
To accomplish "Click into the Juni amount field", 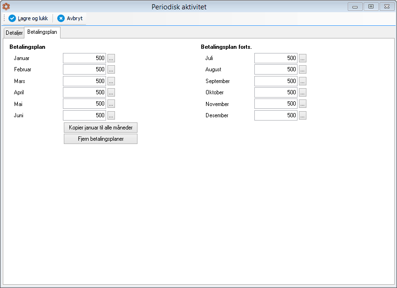I will 84,115.
